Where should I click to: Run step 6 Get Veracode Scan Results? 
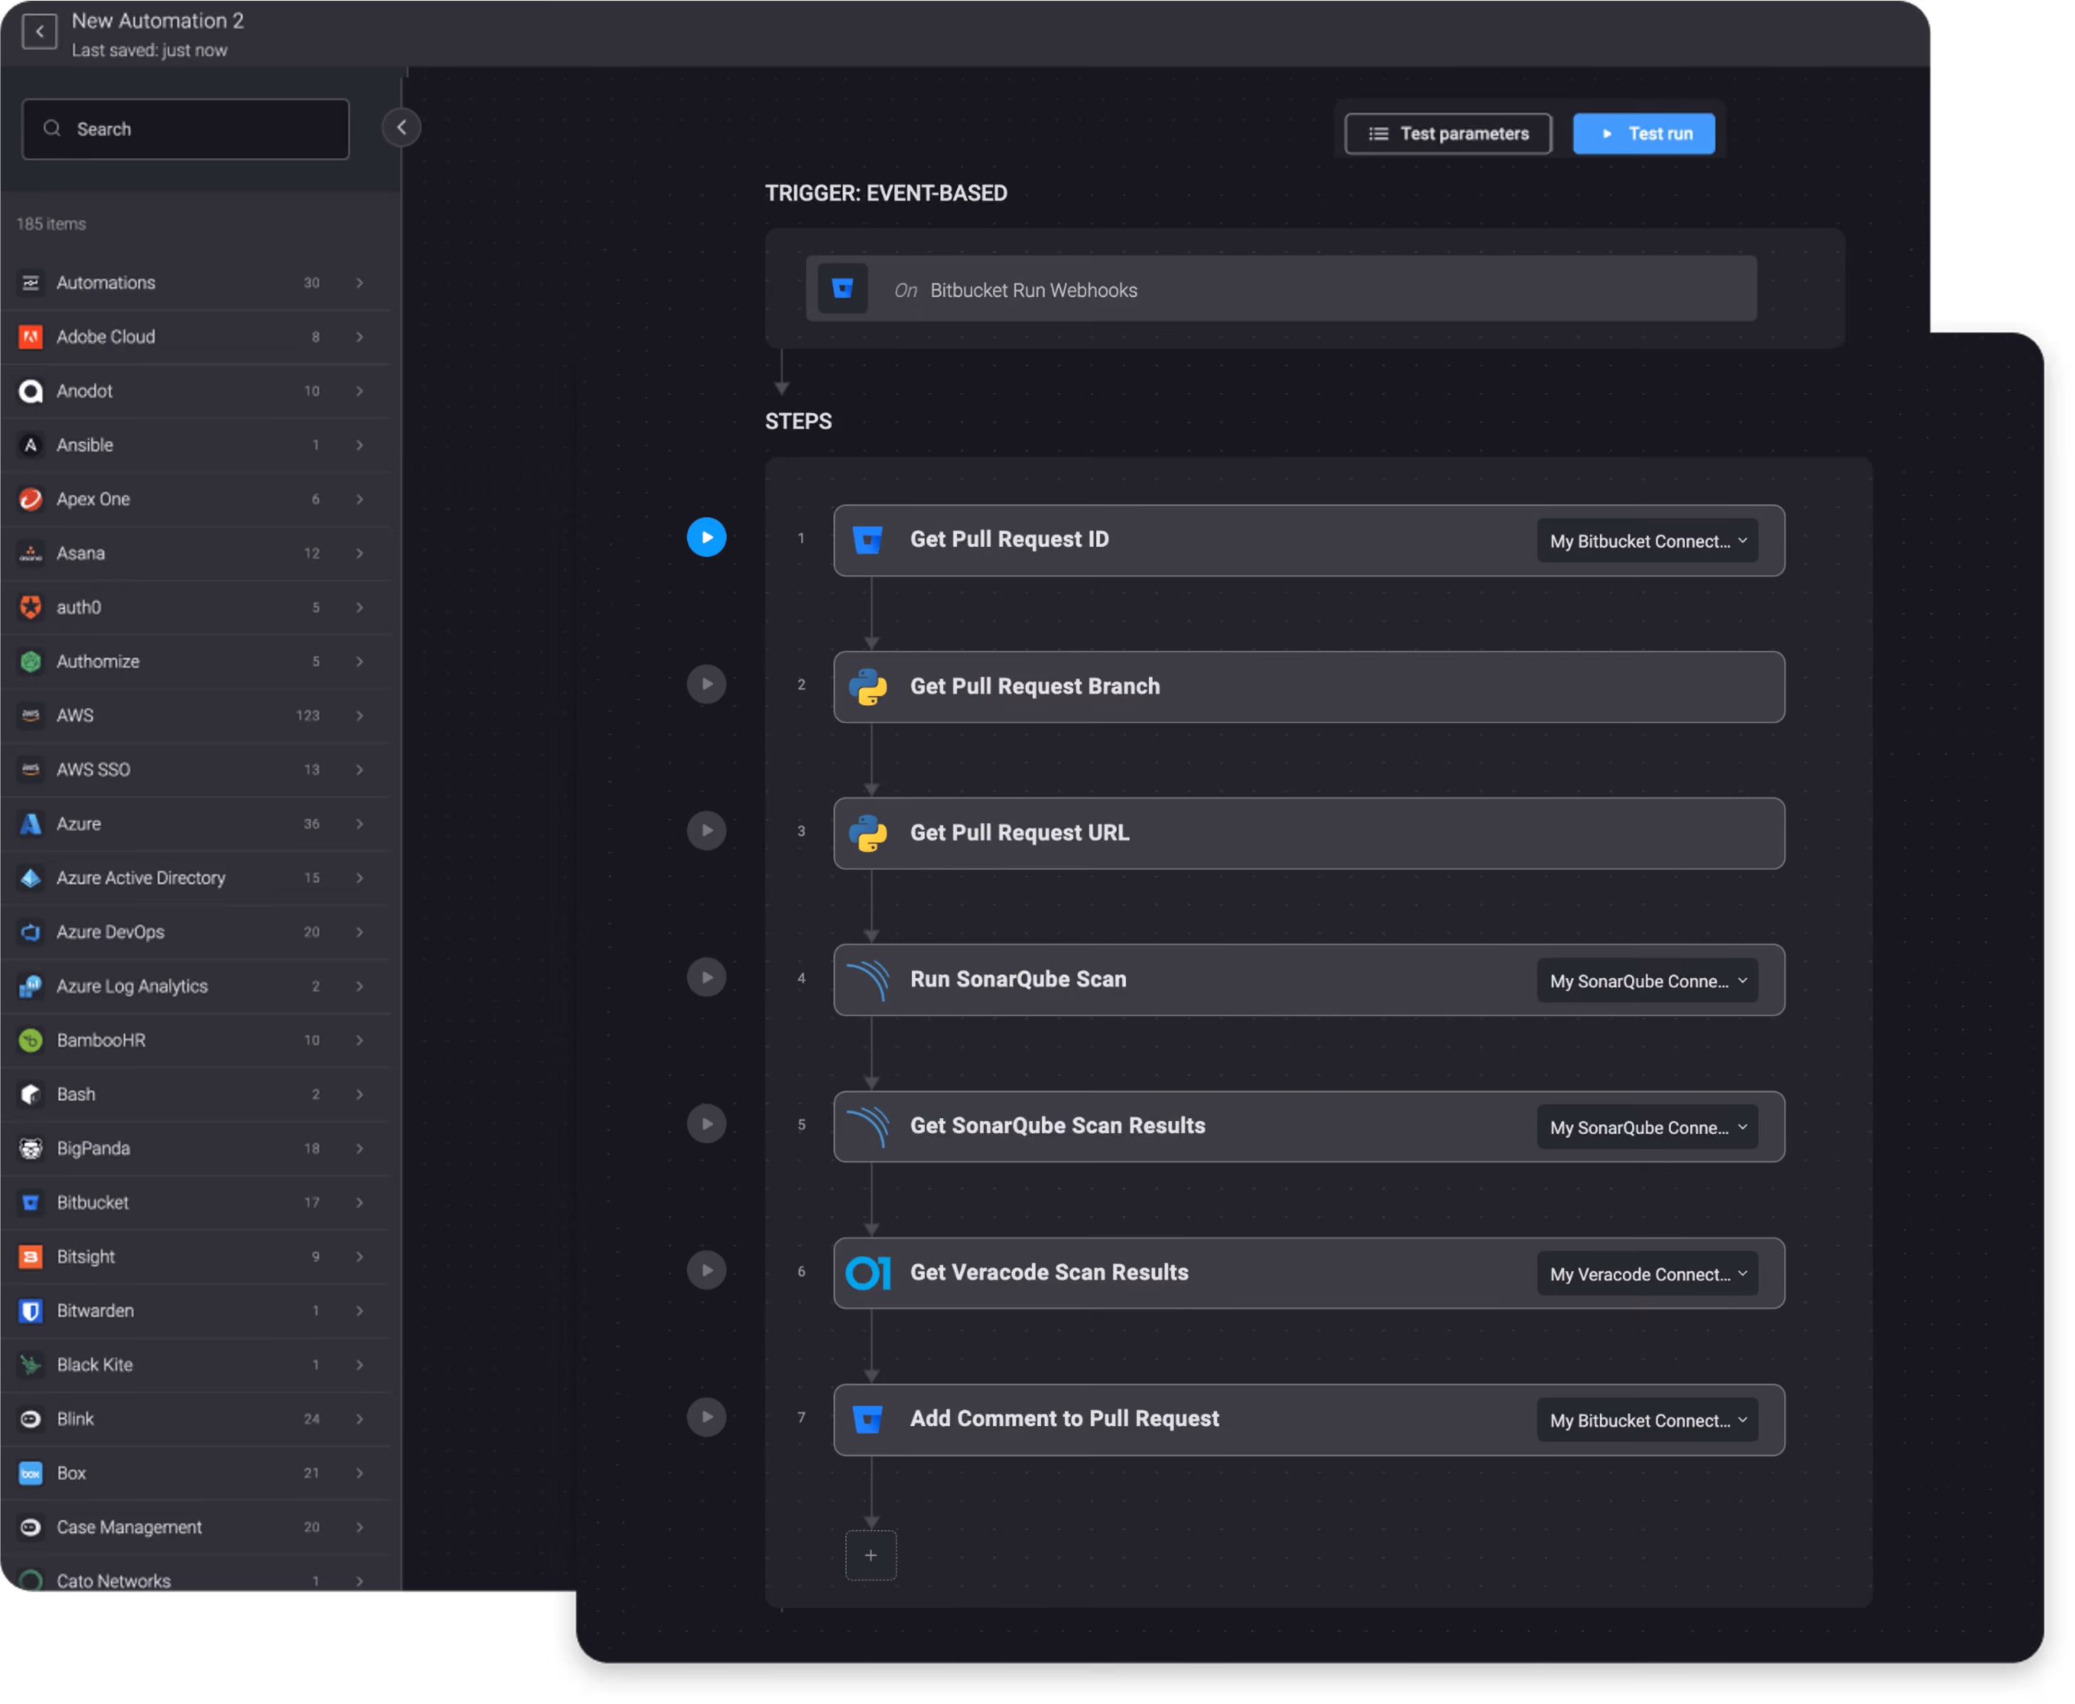click(x=707, y=1270)
